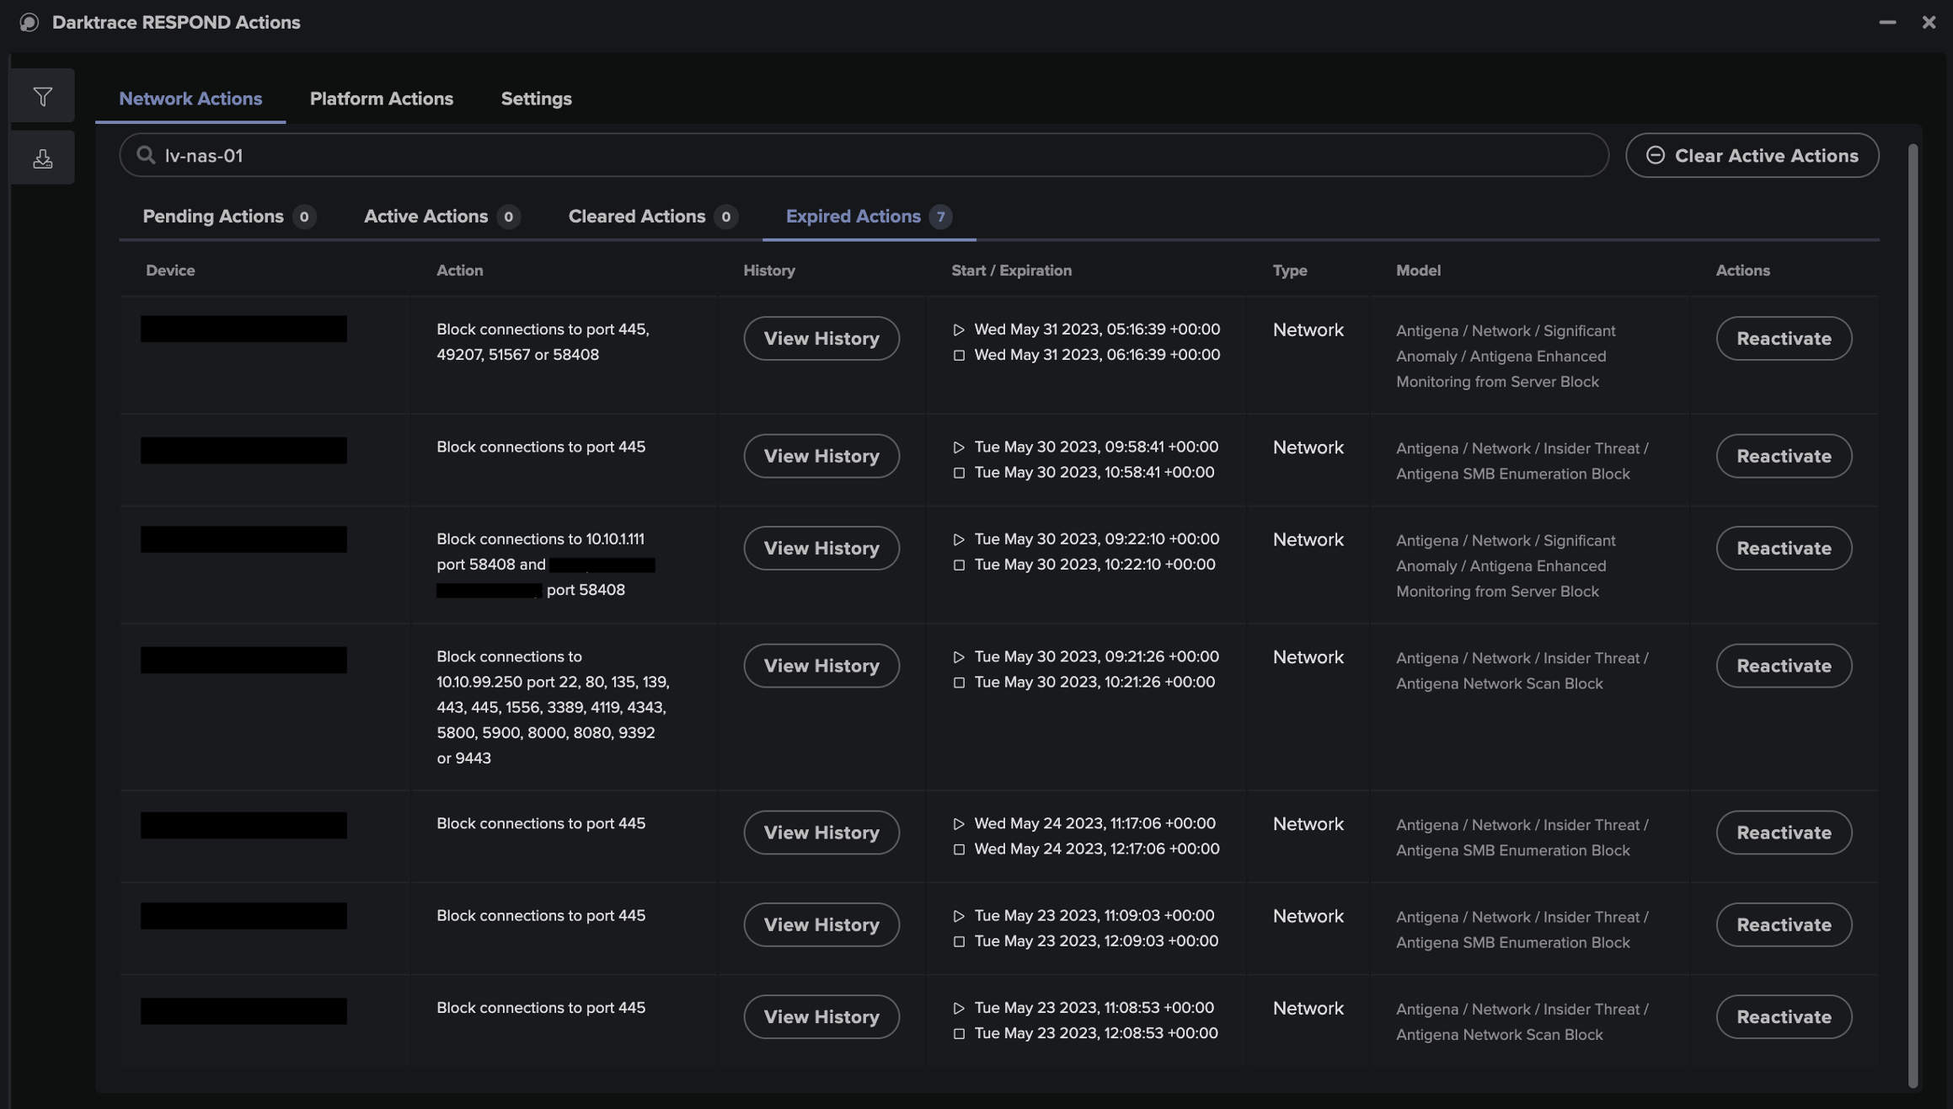Screen dimensions: 1953x1109
Task: Click the minus-circle icon inside Clear Active Actions
Action: click(1654, 155)
